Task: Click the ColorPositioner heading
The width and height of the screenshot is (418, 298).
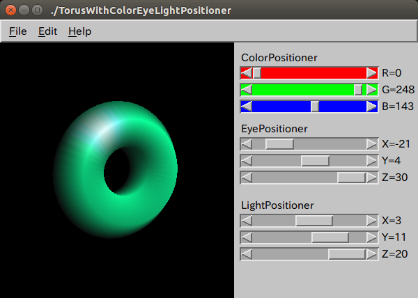Action: click(x=279, y=58)
